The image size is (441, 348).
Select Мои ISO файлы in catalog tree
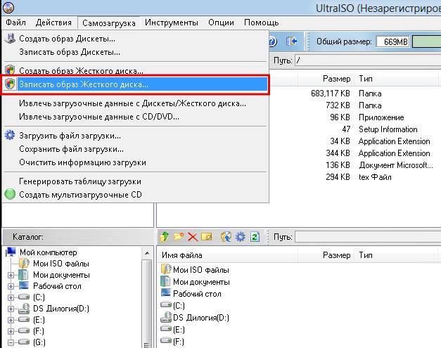(60, 264)
